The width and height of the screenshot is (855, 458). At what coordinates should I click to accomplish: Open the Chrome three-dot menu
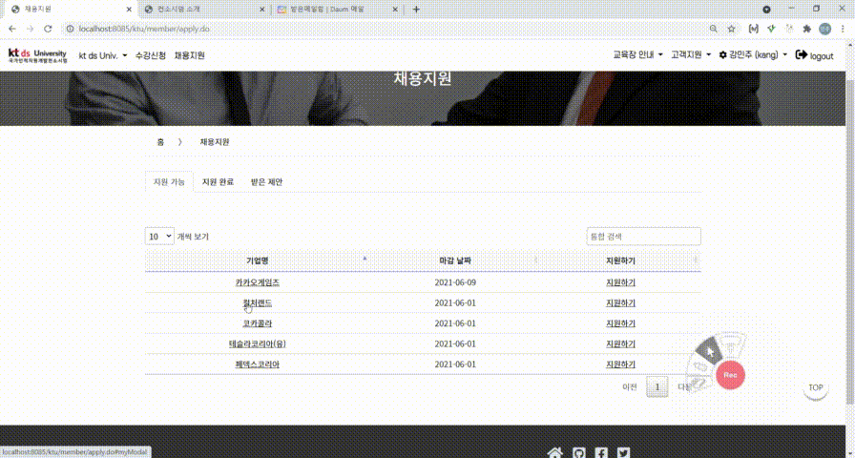843,29
